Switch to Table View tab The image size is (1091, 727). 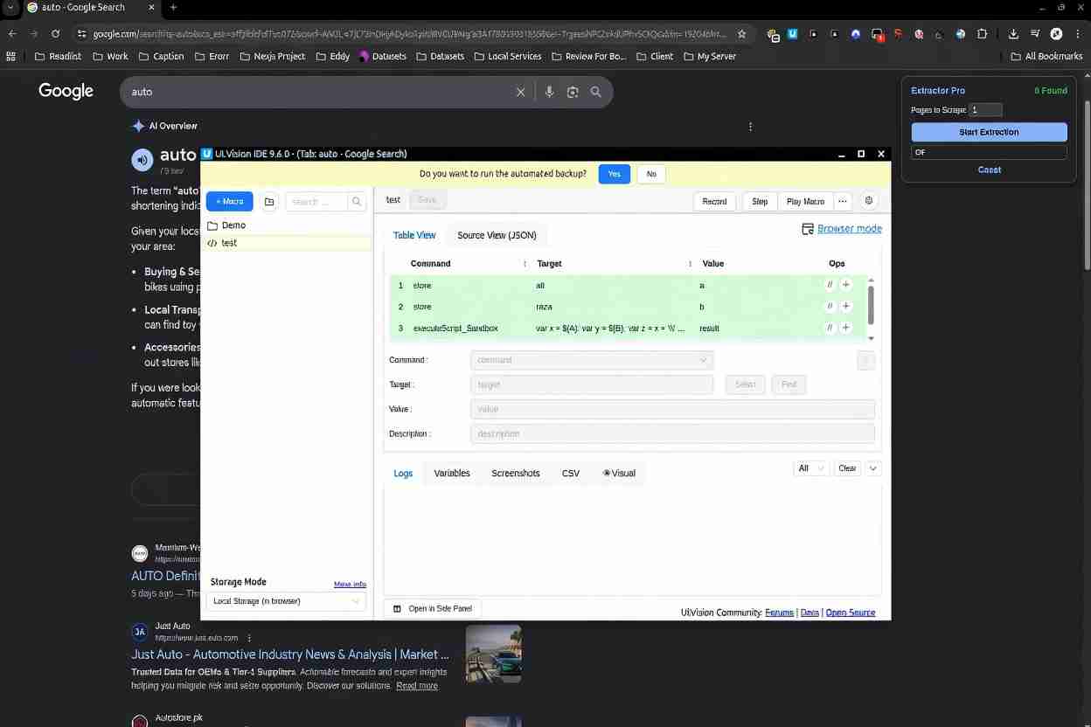pyautogui.click(x=414, y=235)
